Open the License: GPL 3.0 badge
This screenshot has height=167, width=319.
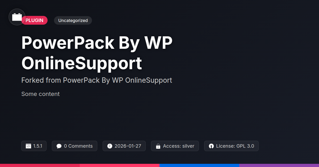point(231,146)
